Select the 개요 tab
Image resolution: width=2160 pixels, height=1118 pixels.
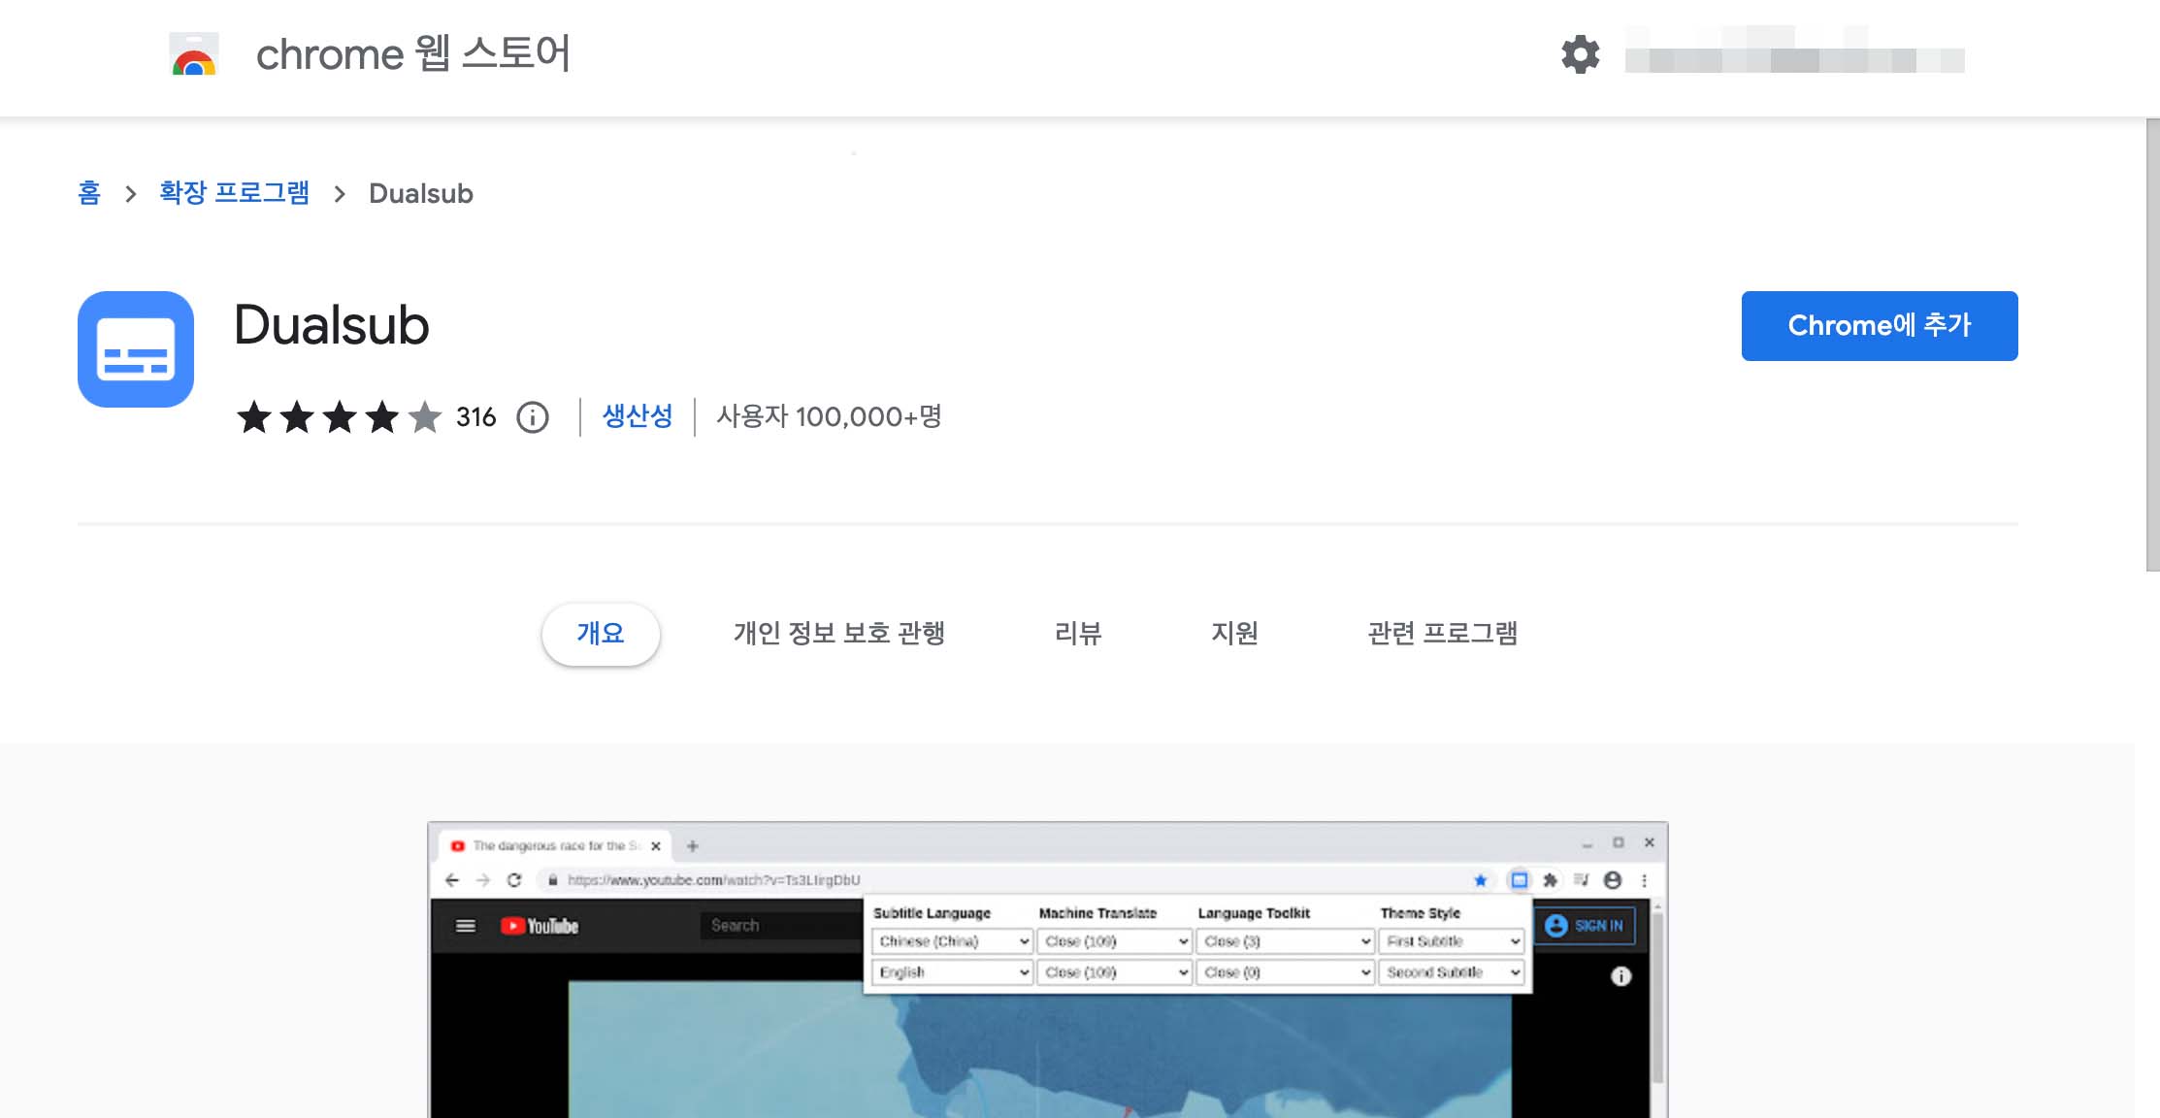pyautogui.click(x=601, y=634)
